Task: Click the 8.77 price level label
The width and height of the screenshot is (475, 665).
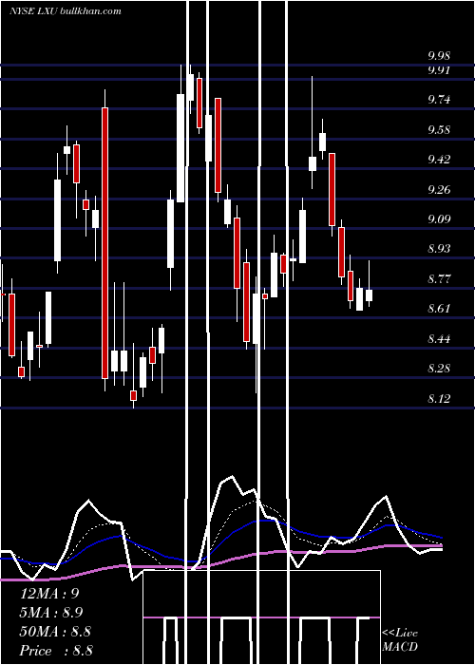Action: (439, 278)
